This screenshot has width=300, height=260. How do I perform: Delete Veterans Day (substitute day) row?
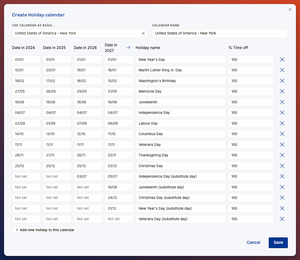point(282,219)
